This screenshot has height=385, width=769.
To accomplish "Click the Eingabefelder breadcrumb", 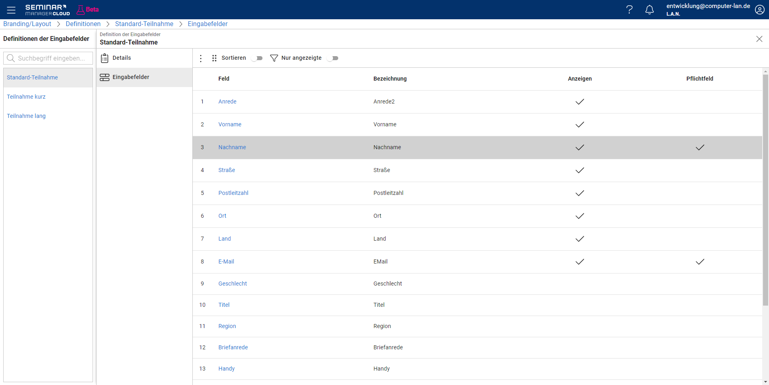I will [208, 24].
